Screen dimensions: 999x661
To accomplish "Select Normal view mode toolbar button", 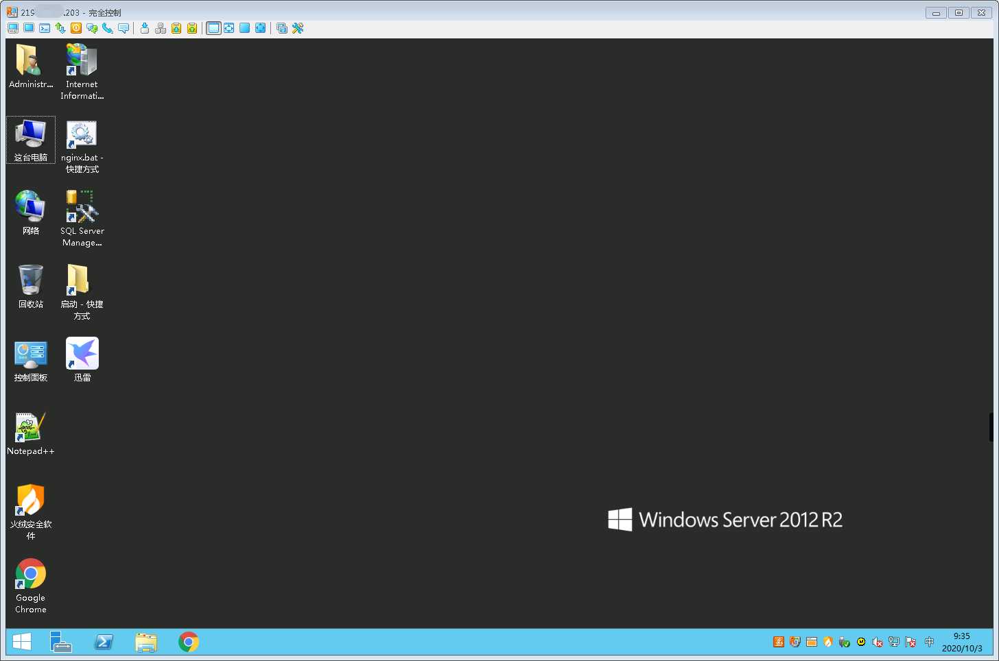I will coord(213,28).
